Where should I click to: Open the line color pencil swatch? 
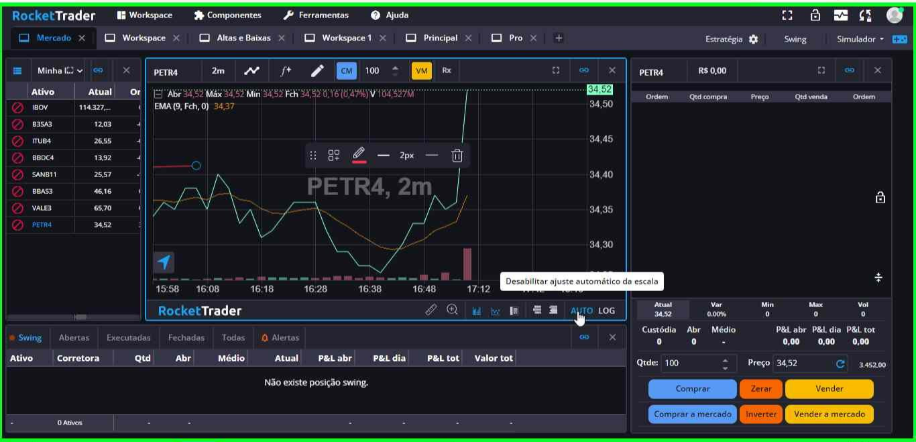point(359,155)
